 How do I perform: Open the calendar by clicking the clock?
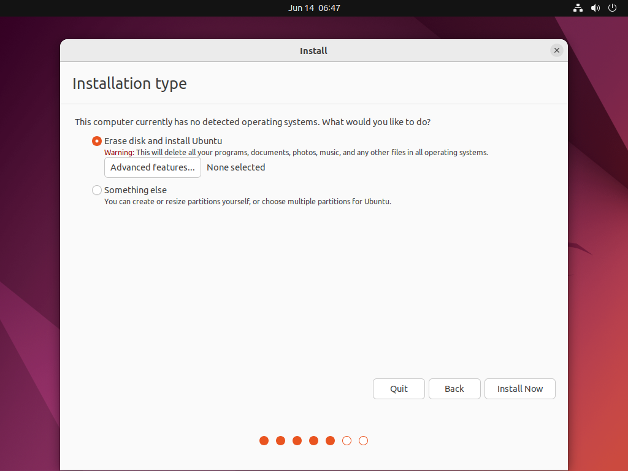pos(314,8)
